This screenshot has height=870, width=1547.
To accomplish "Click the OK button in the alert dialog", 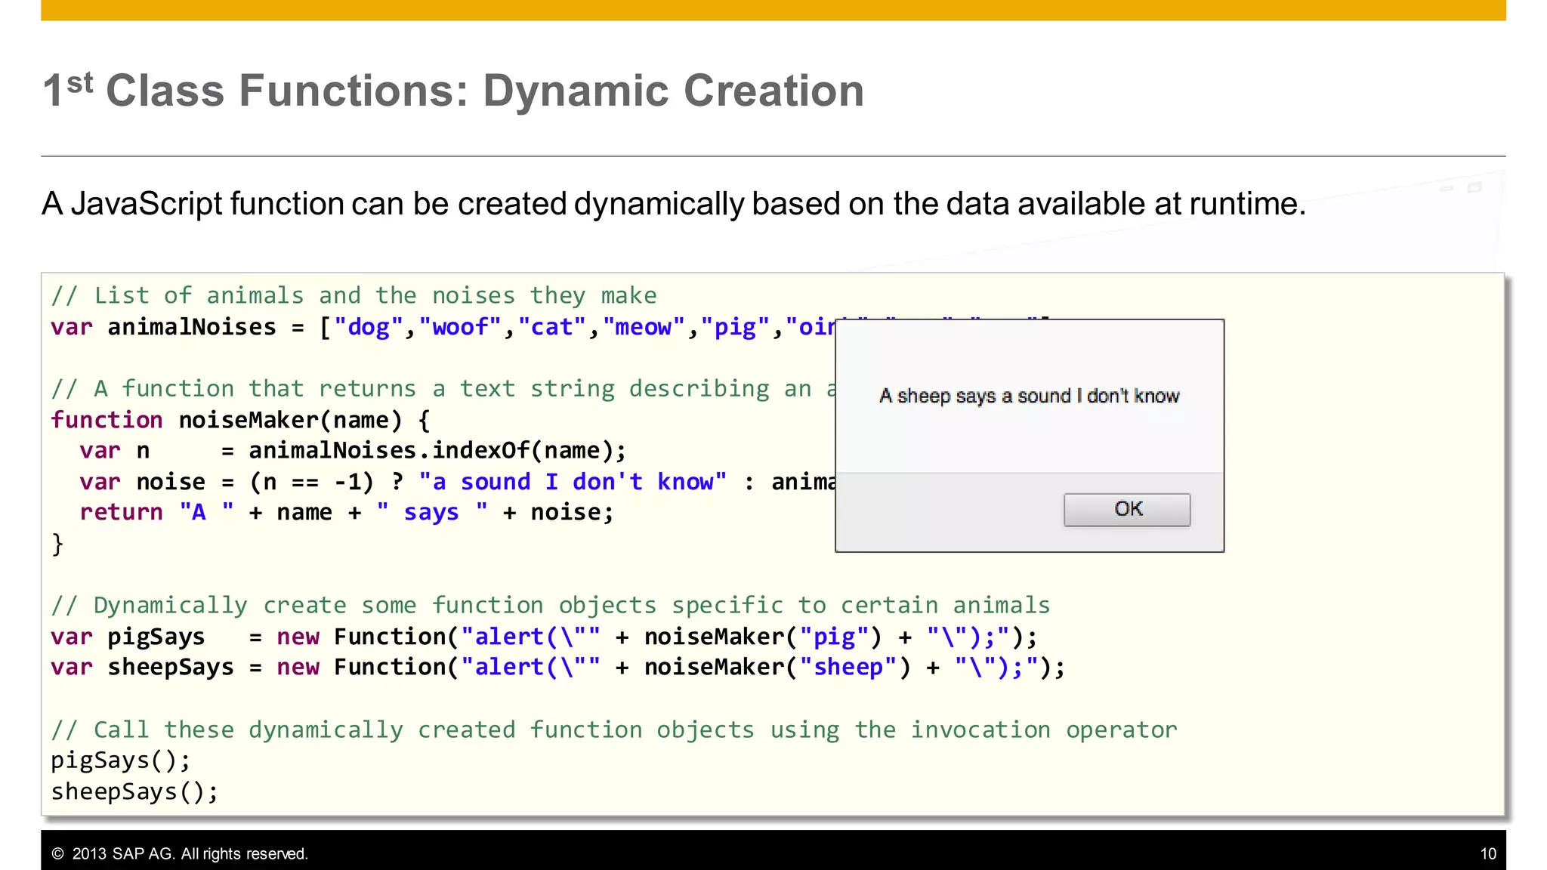I will tap(1126, 510).
